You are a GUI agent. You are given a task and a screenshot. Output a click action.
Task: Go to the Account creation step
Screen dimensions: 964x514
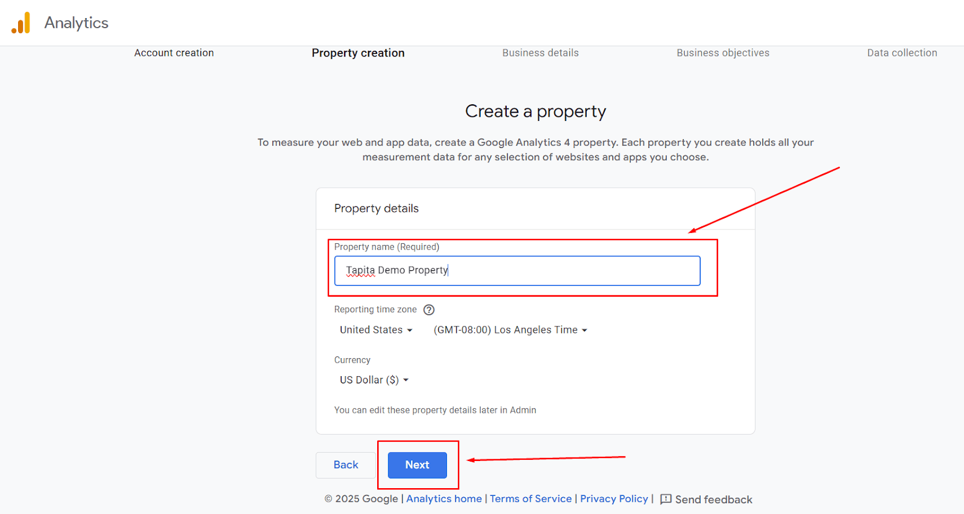(x=174, y=53)
